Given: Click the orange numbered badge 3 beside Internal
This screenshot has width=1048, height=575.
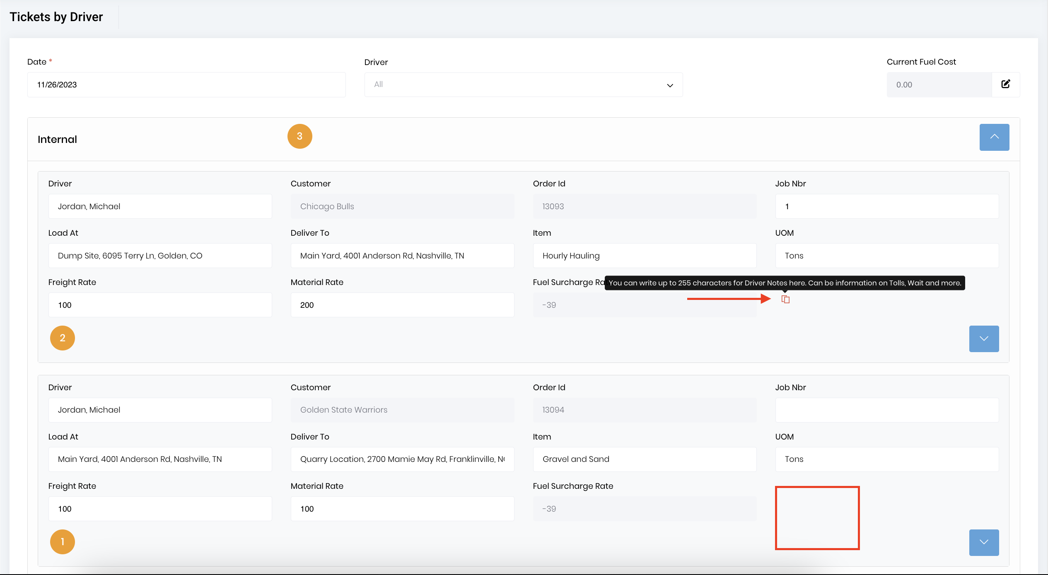Looking at the screenshot, I should pyautogui.click(x=299, y=136).
